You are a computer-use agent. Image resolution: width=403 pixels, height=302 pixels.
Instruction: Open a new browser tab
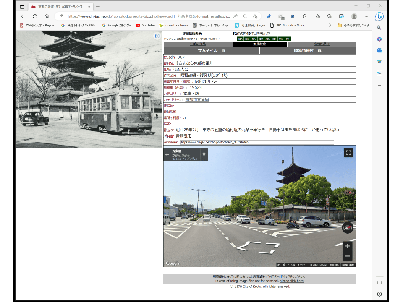coord(98,7)
